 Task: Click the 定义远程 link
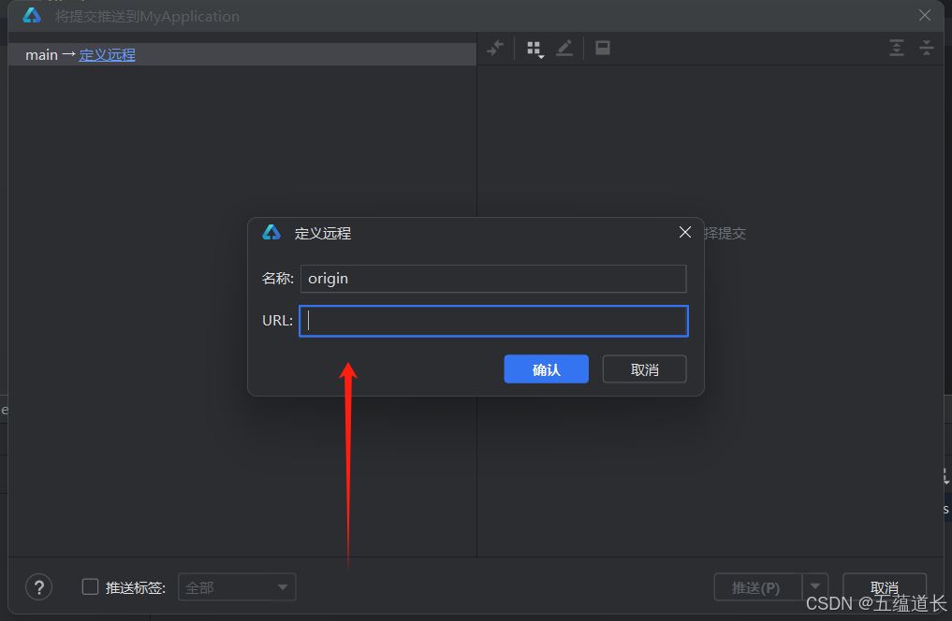coord(107,54)
